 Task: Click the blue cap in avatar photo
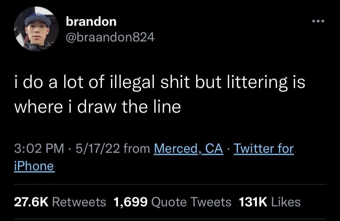(38, 19)
